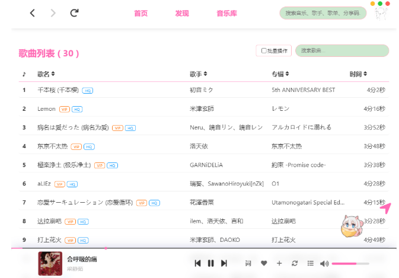Select the VIP badge on 恋愛サーキュレーション
The image size is (399, 278).
(142, 203)
